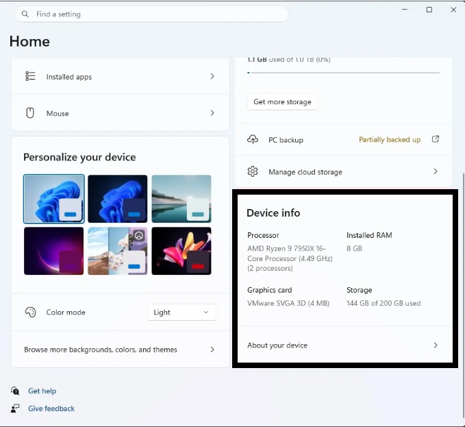
Task: Click the Mouse icon
Action: [30, 113]
